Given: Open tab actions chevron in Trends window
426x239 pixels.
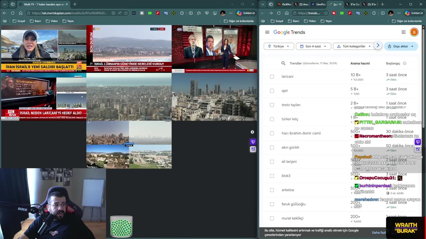Looking at the screenshot, I should click(x=263, y=4).
